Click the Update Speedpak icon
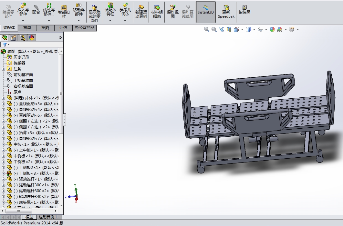The image size is (343, 226). (226, 11)
